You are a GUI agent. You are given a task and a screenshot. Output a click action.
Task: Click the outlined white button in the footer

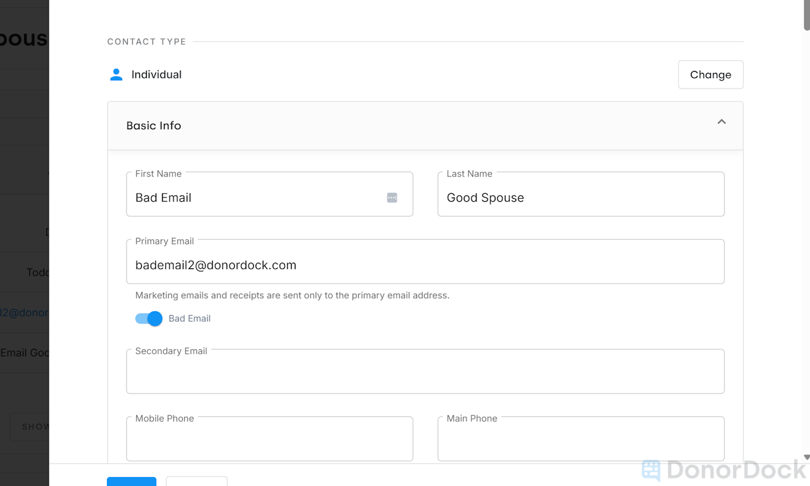pos(196,481)
